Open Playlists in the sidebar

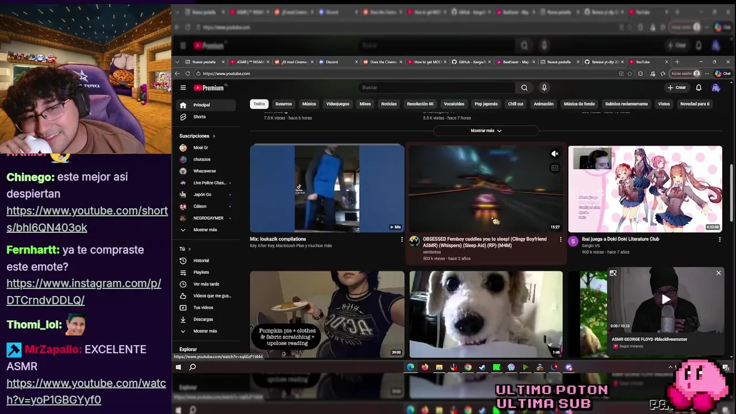pyautogui.click(x=206, y=273)
